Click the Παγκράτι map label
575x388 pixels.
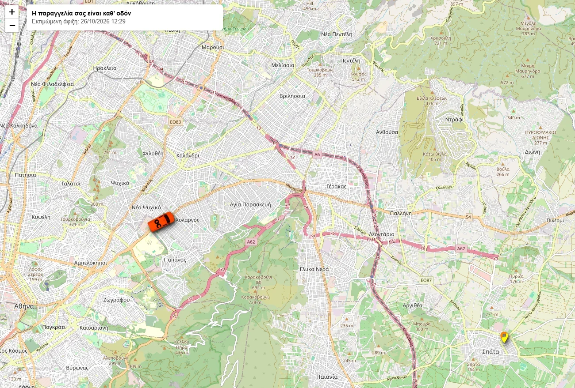(54, 328)
